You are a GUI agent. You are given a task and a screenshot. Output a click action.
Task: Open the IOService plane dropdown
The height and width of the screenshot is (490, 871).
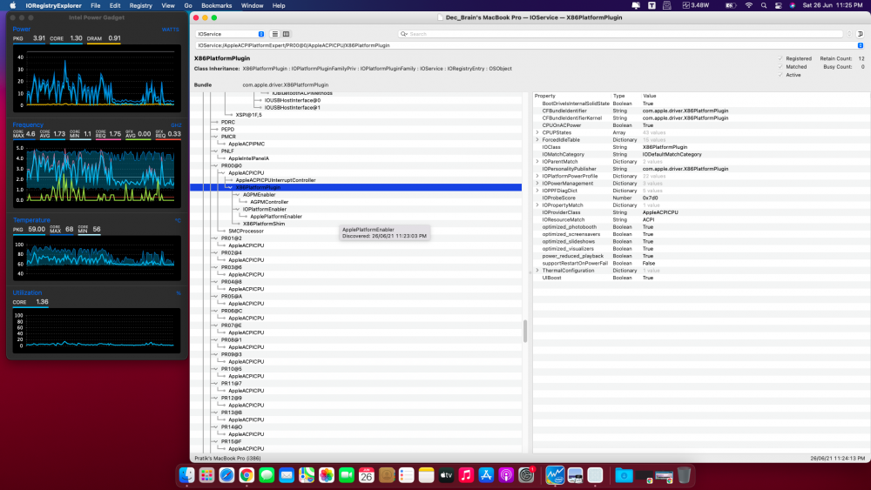[x=230, y=34]
